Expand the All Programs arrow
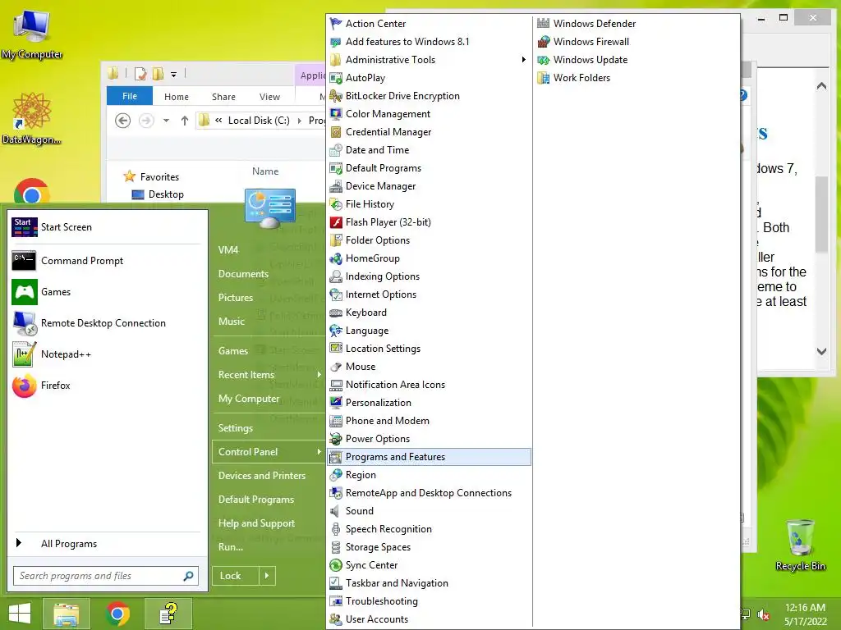Screen dimensions: 841x630 (19, 543)
